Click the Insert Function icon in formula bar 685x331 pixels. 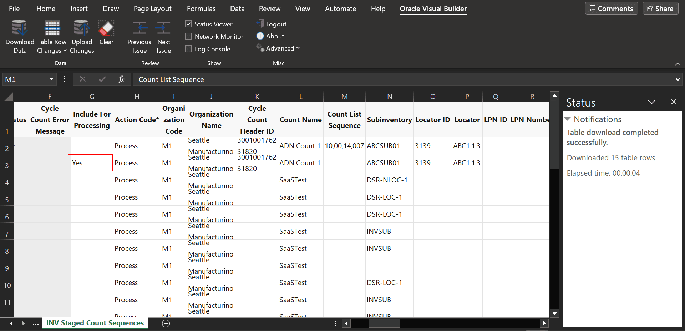pos(121,79)
